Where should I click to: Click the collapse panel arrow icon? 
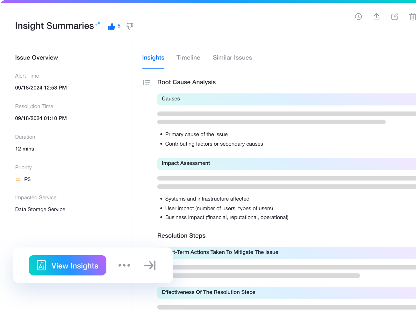coord(150,265)
